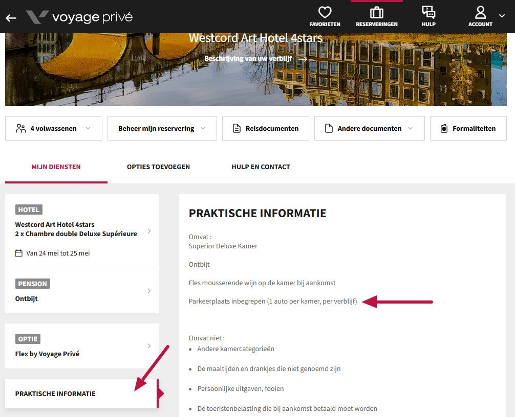Screen dimensions: 515x417
Task: Expand the Optie card chevron
Action: (149, 346)
